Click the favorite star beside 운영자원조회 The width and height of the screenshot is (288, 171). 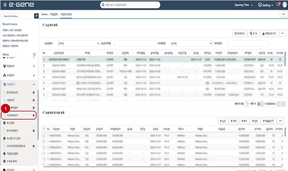pyautogui.click(x=34, y=93)
